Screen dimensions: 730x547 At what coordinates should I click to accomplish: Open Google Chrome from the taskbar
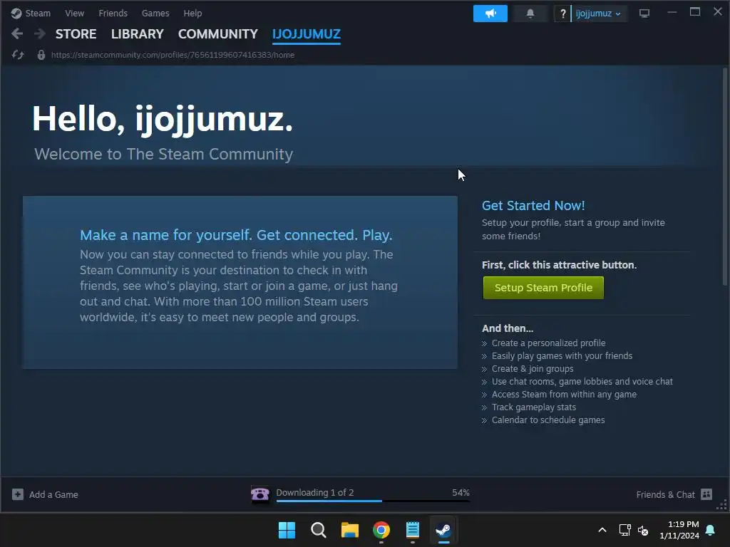pos(381,530)
